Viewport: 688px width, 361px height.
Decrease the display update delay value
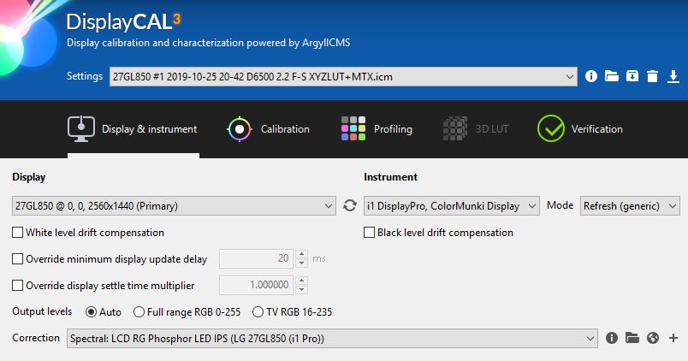click(301, 263)
